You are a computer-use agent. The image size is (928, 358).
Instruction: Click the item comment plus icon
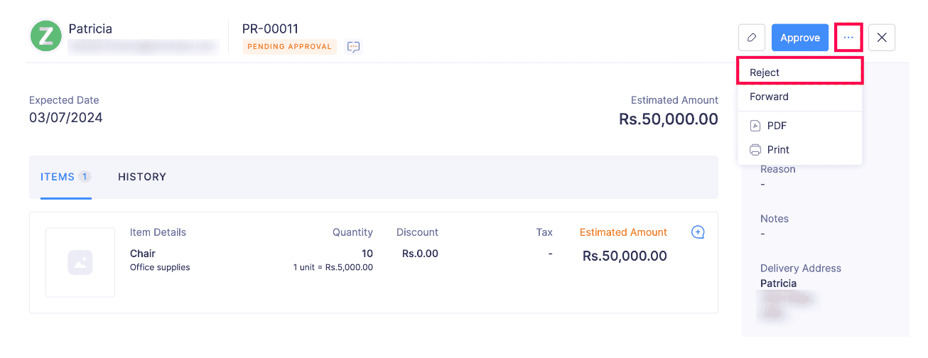[698, 232]
